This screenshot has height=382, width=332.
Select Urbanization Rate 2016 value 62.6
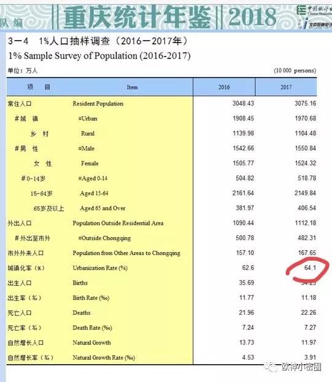(248, 268)
